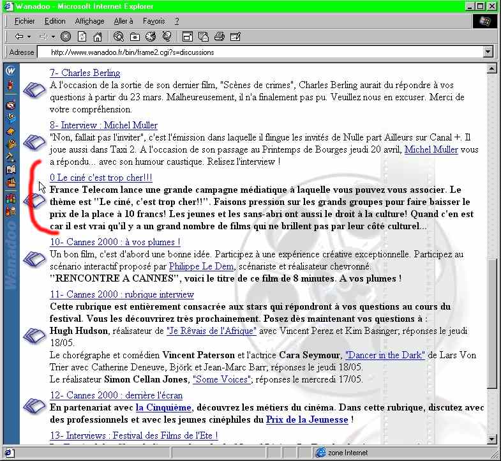Click the greyed Forward arrow button
This screenshot has height=461, width=501.
click(x=43, y=37)
